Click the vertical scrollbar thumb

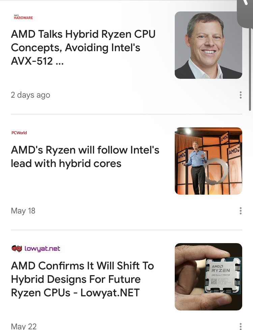(x=250, y=67)
